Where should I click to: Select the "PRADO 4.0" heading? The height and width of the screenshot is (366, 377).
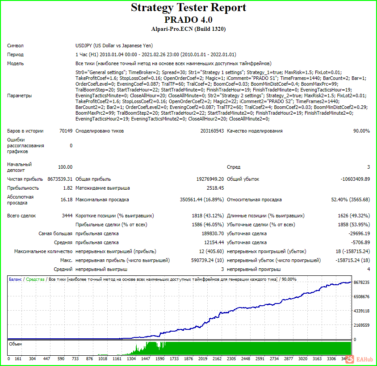pos(188,20)
